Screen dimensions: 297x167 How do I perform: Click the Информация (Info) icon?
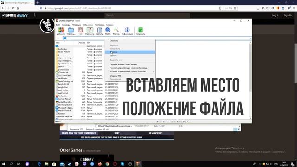click(x=127, y=31)
